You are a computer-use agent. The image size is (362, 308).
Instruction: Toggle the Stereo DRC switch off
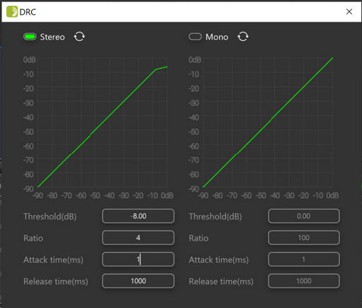[30, 37]
